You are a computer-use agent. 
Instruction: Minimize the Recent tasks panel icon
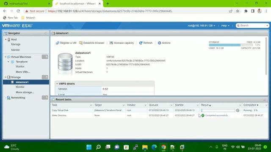point(264,100)
